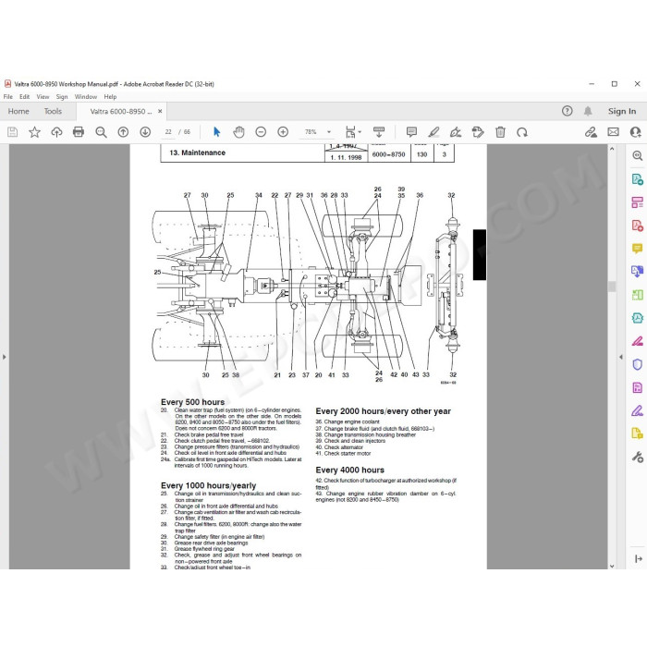Click the Help question mark icon

[x=567, y=111]
